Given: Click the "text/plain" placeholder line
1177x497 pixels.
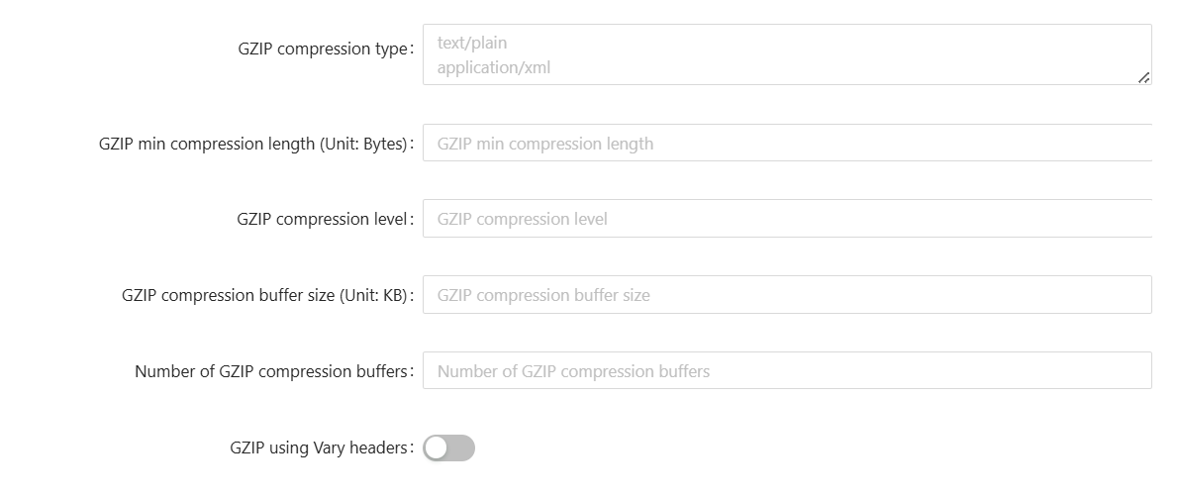Looking at the screenshot, I should [x=472, y=43].
